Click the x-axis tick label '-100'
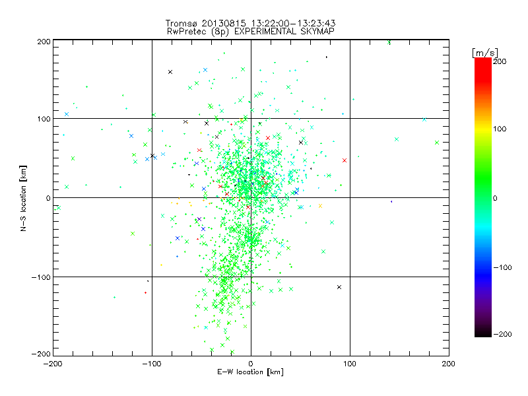Viewport: 528px width, 396px height. [x=152, y=364]
